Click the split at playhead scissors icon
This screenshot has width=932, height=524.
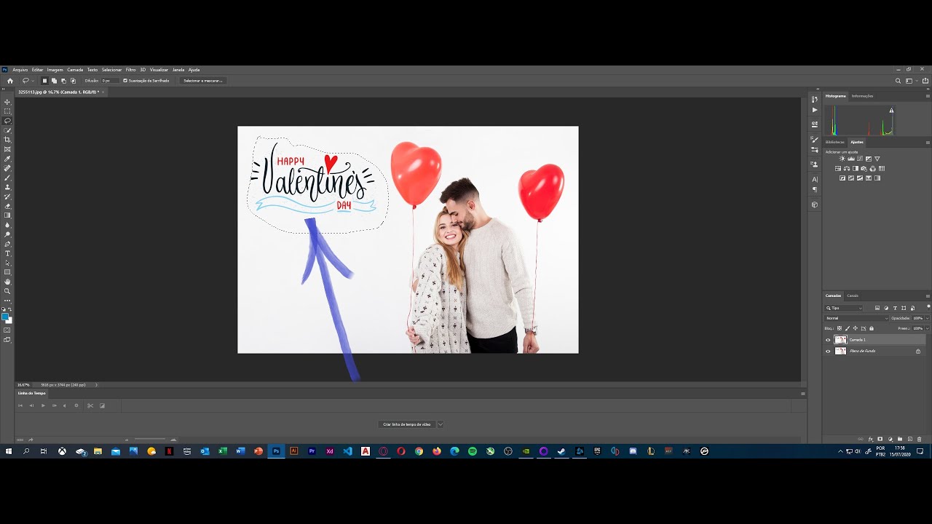coord(90,405)
